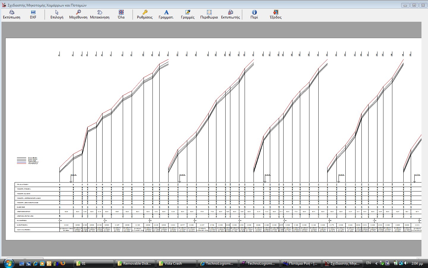
Task: Exit the app via Έξοδος
Action: [276, 14]
